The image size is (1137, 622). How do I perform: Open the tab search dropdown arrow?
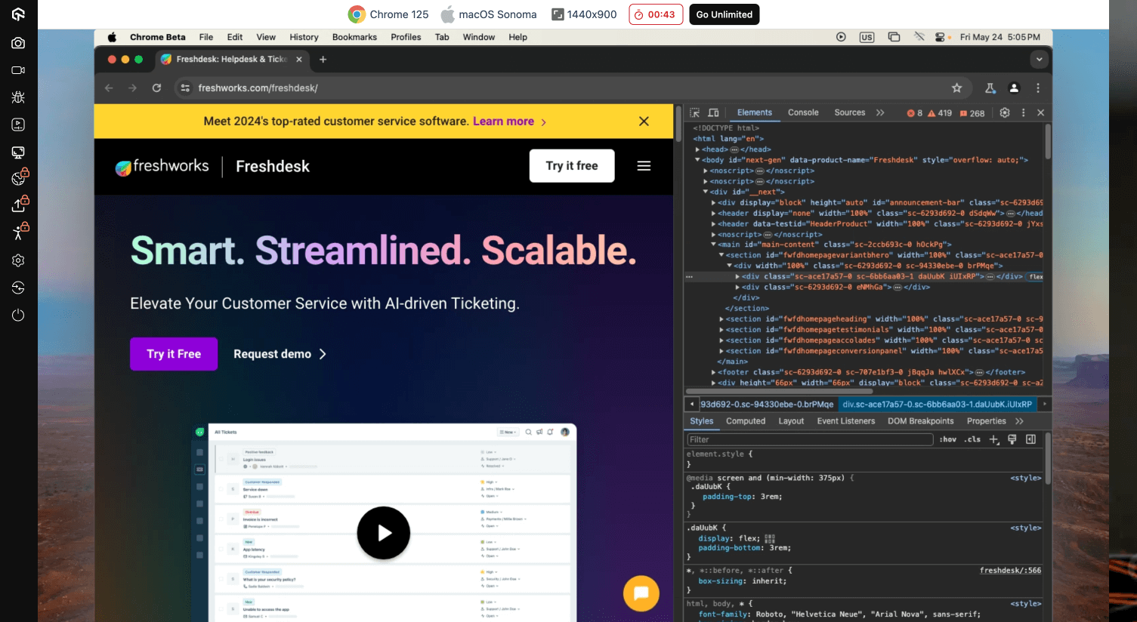1039,60
